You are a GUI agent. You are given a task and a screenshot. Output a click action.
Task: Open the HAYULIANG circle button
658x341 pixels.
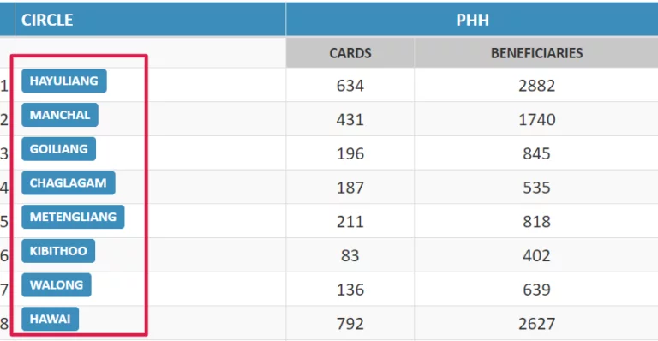pos(64,81)
